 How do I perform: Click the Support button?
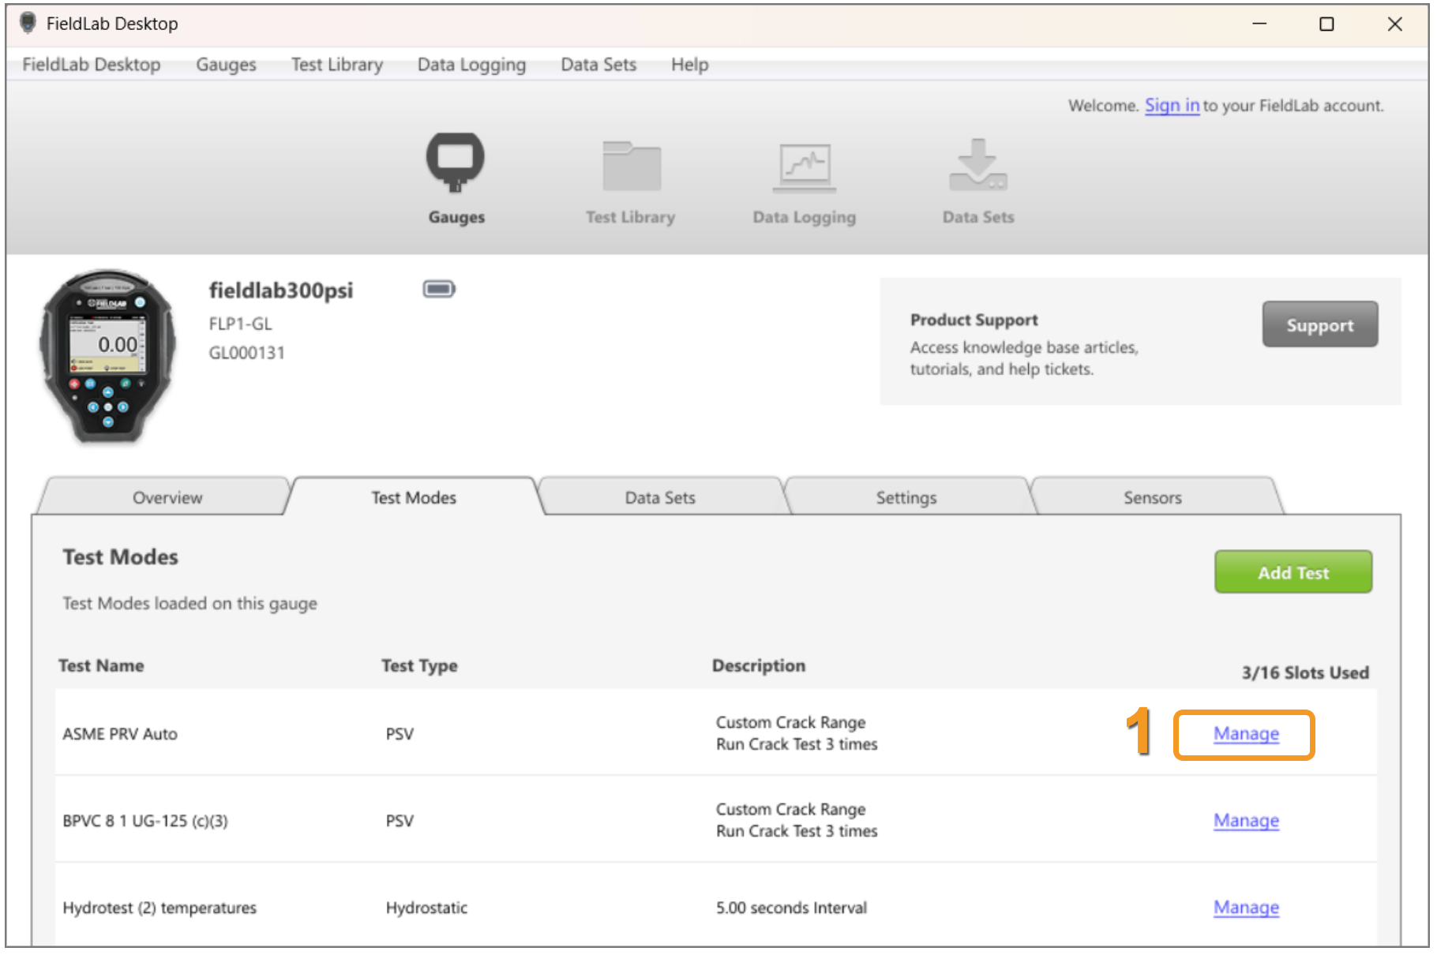click(x=1320, y=324)
